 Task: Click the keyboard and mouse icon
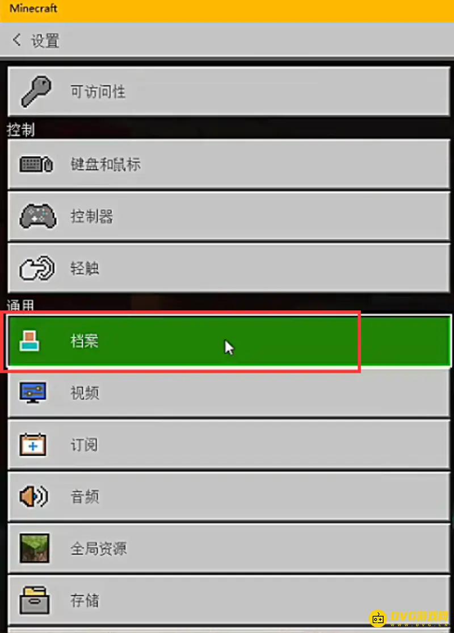[x=36, y=164]
